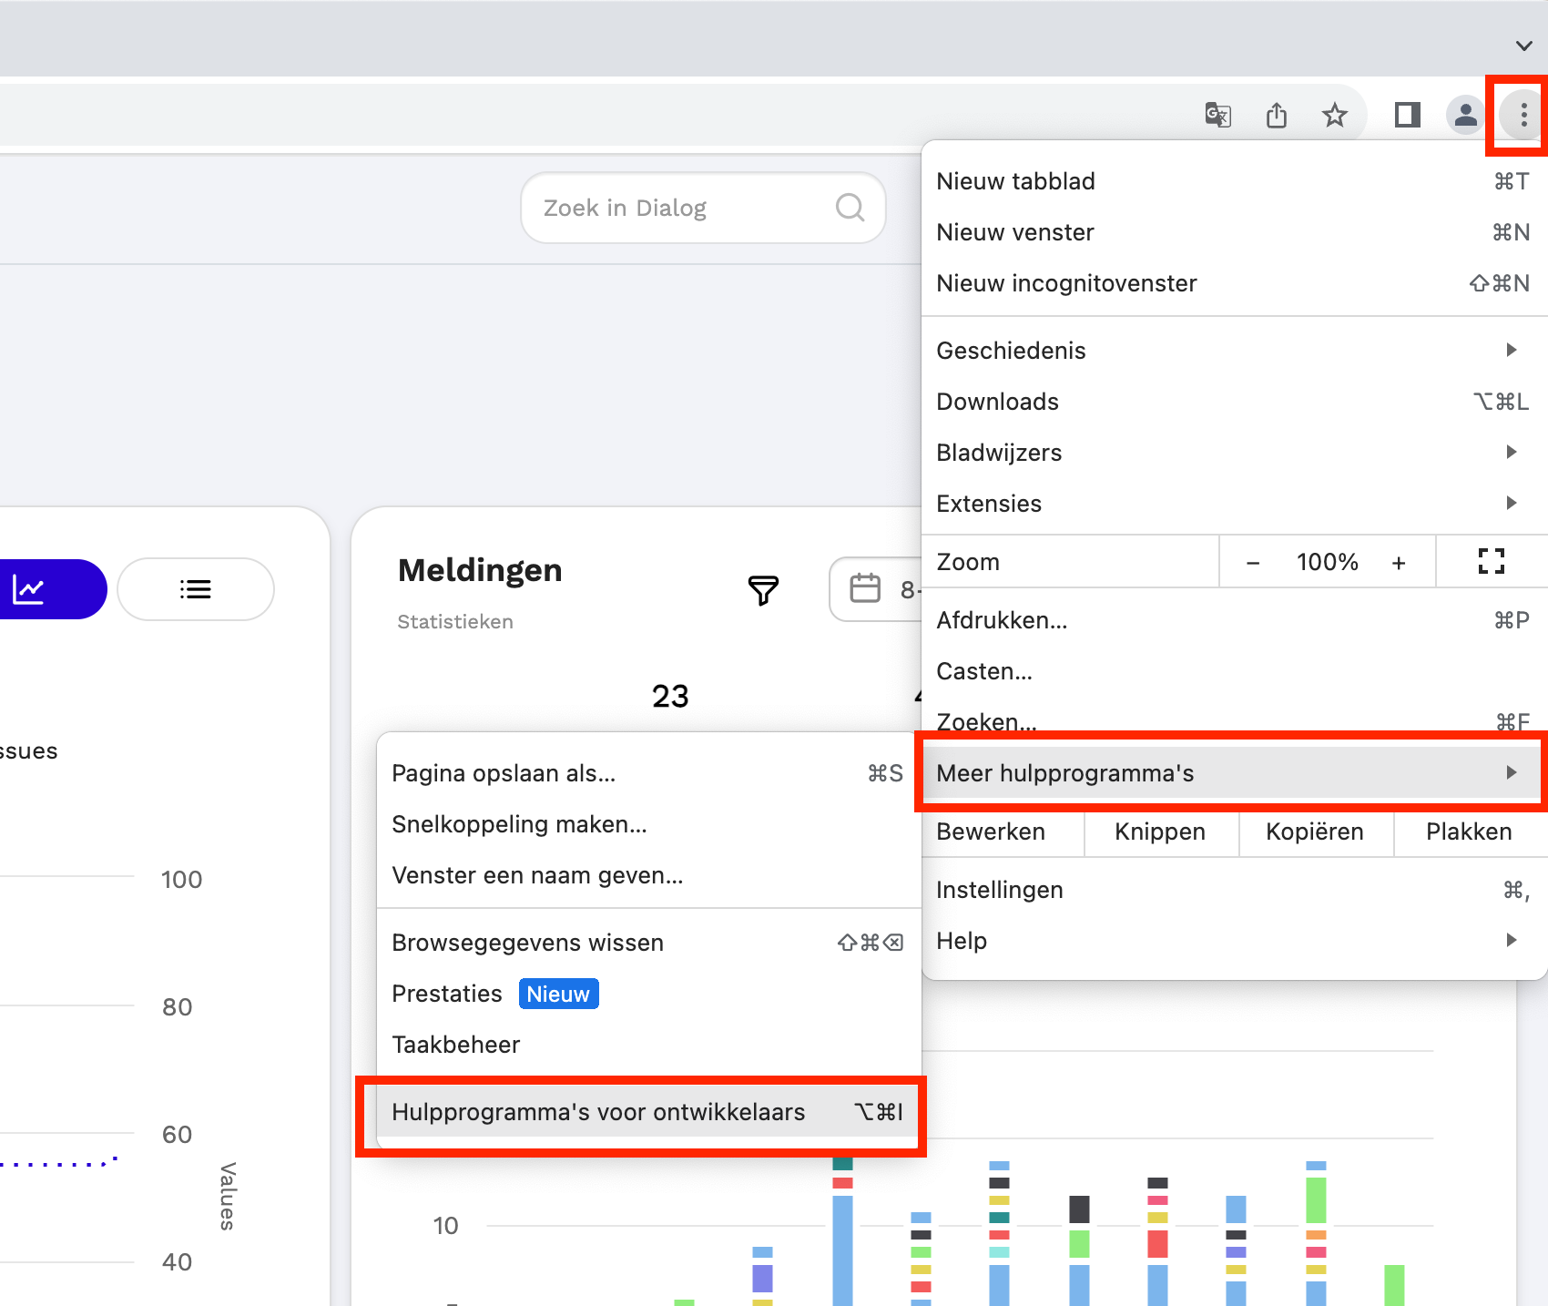The width and height of the screenshot is (1548, 1306).
Task: Select Venster een naam geven...
Action: pos(648,875)
